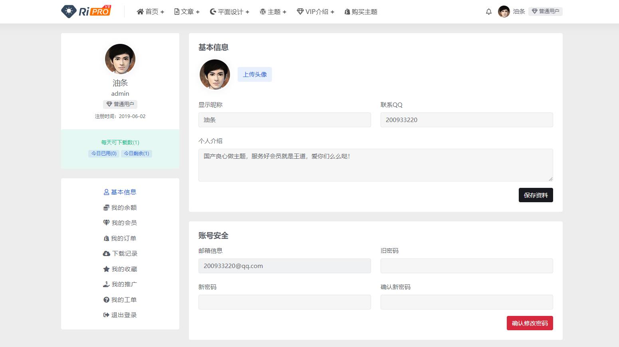Click the sign-out icon beside 退出登录

click(x=106, y=315)
